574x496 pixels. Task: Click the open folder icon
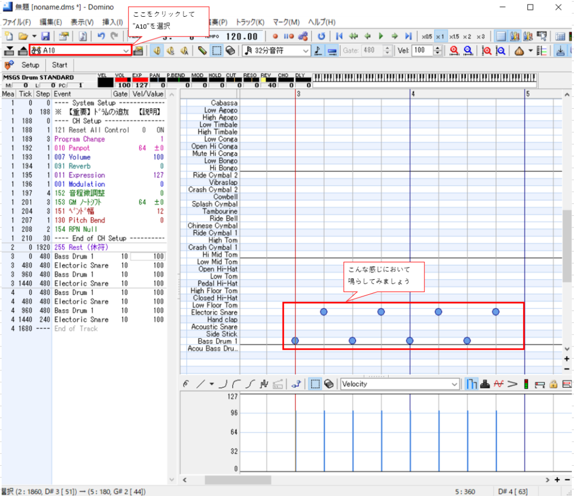24,36
